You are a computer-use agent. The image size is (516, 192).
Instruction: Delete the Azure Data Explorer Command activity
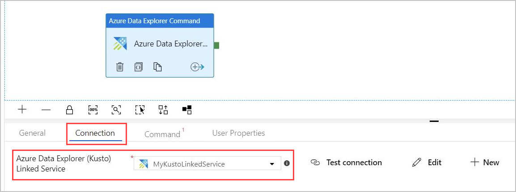click(120, 67)
